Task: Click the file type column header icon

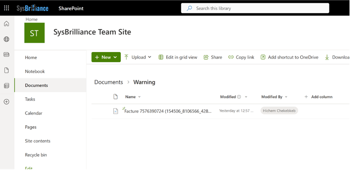Action: [x=116, y=97]
